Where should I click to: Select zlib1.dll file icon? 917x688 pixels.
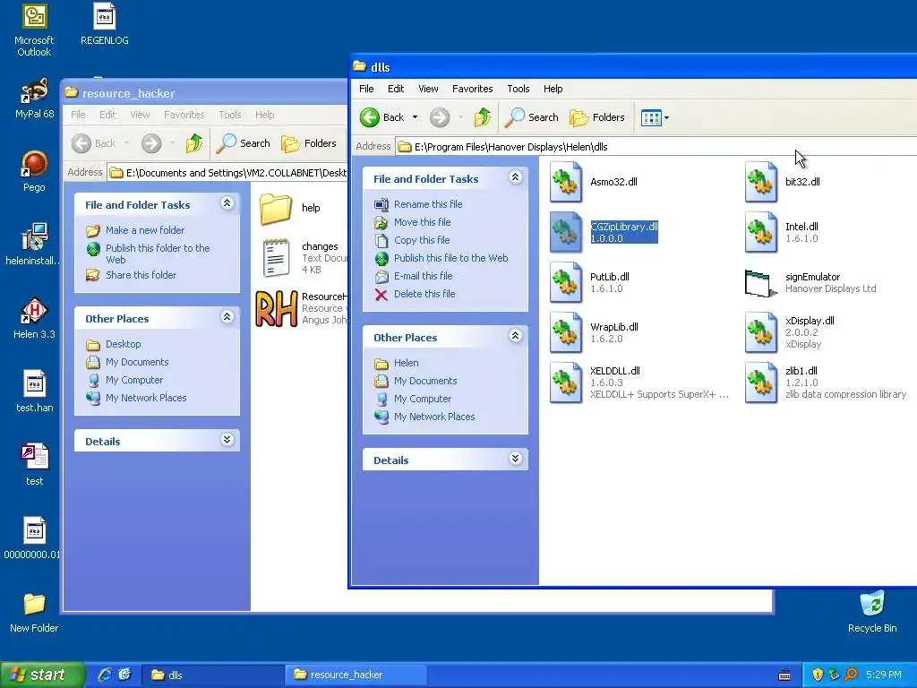[x=761, y=383]
